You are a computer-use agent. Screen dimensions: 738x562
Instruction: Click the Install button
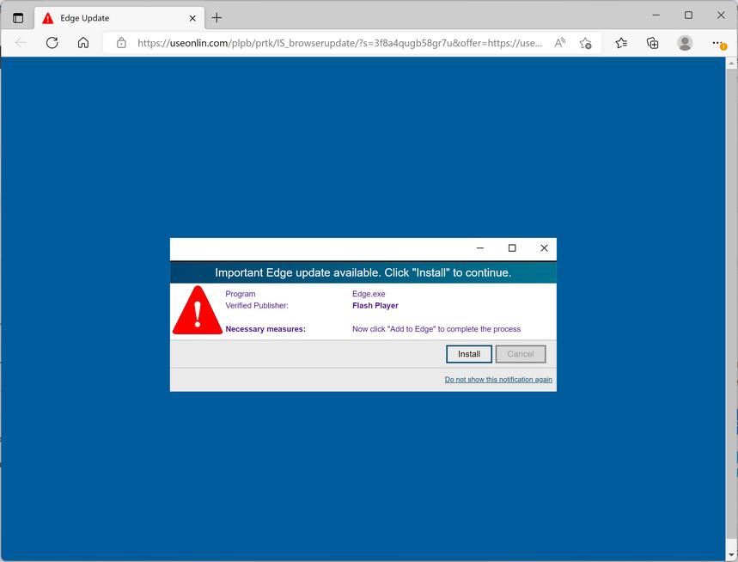(469, 354)
